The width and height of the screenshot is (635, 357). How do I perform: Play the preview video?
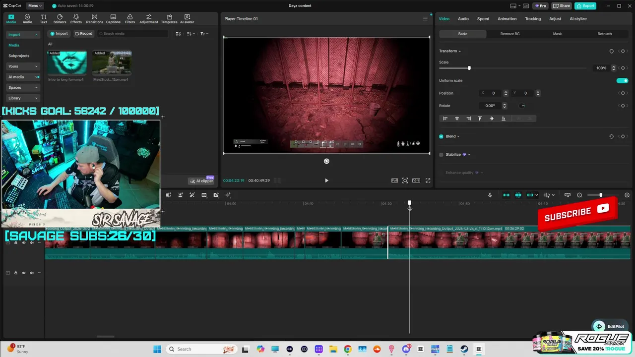326,180
